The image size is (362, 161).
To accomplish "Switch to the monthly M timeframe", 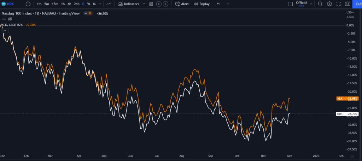I will (94, 4).
